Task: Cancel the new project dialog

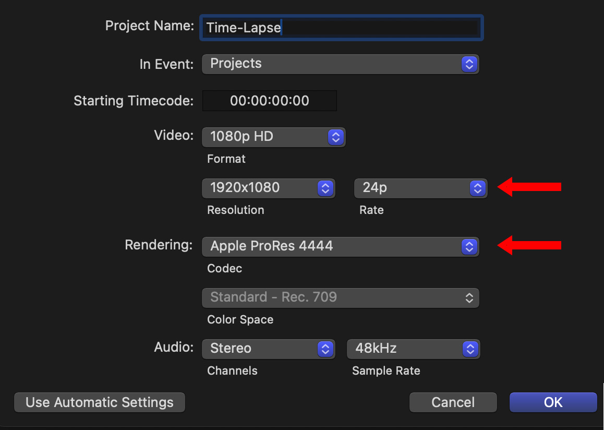Action: 453,402
